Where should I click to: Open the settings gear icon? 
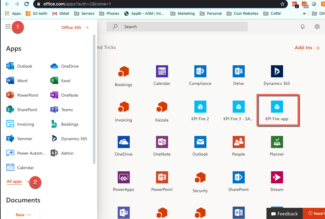317,27
